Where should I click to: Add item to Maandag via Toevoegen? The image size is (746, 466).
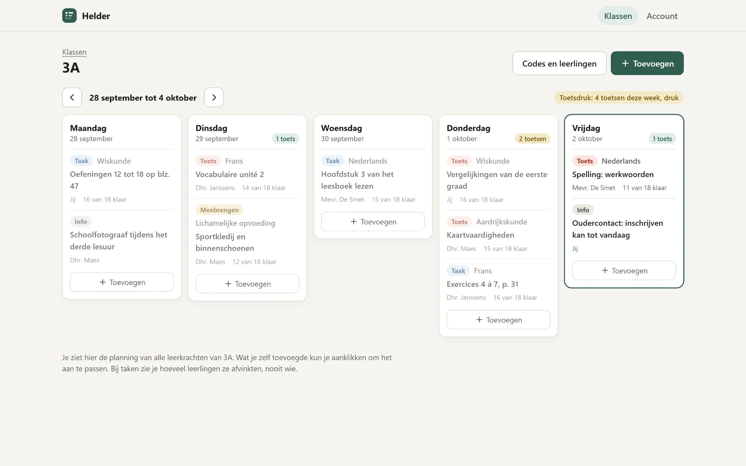pos(122,282)
